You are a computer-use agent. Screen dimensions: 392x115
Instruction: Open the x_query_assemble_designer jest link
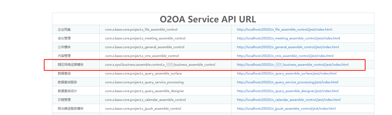288,91
